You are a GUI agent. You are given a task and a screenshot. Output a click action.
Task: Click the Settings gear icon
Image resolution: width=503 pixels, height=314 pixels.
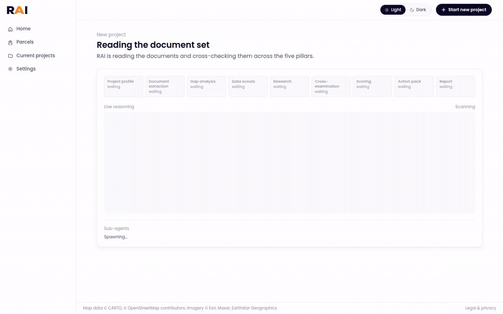click(x=10, y=69)
